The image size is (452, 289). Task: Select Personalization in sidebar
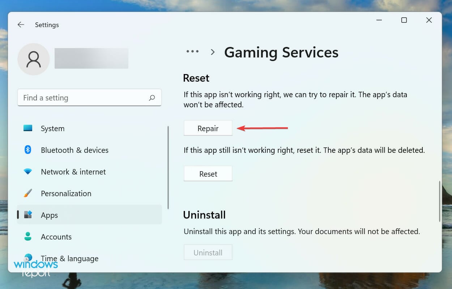click(66, 194)
